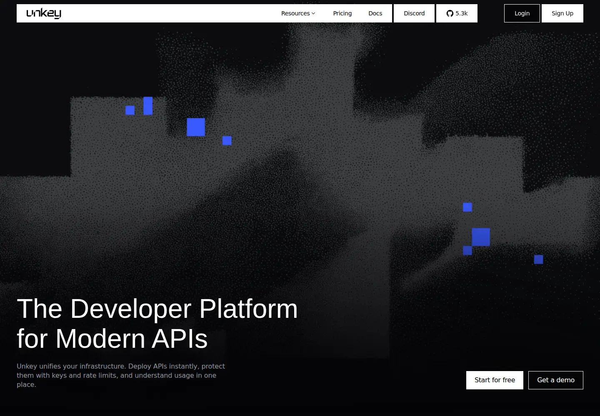Click the Sign Up button
The width and height of the screenshot is (600, 416).
coord(562,13)
